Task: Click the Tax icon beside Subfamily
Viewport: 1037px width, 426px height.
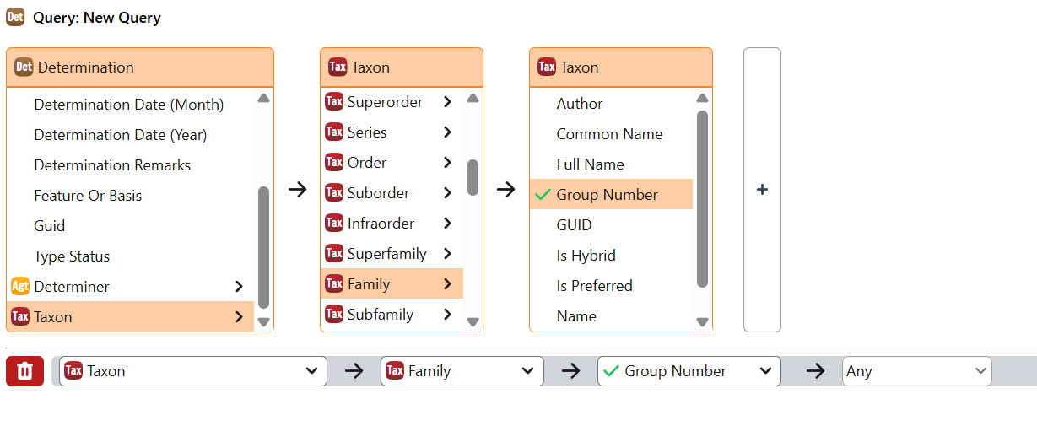Action: click(x=334, y=315)
